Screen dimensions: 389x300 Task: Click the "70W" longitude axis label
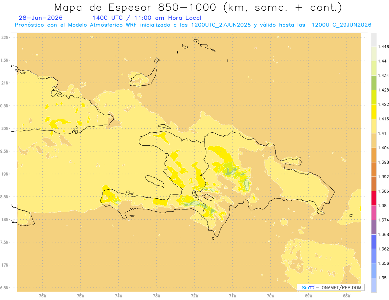pos(271,296)
